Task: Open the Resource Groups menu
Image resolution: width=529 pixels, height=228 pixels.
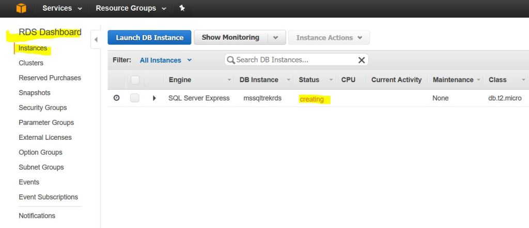Action: [131, 8]
